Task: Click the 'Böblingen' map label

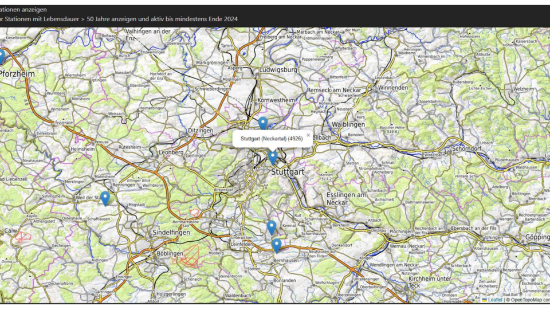Action: coord(170,253)
